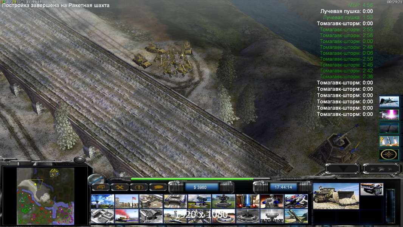Choose the gun turret on pedestal icon
Viewport: 403px width, 227px height.
[223, 201]
